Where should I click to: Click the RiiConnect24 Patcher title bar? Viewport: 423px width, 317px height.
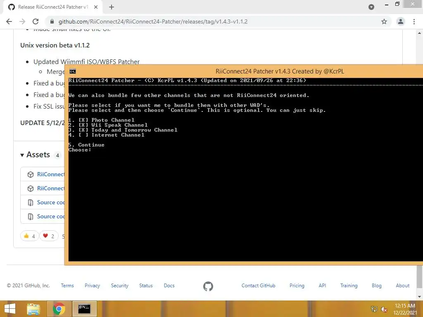tap(280, 71)
